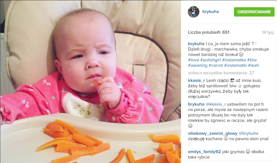277x163 pixels.
Task: Open the #polishgirl hashtag
Action: pos(210,60)
